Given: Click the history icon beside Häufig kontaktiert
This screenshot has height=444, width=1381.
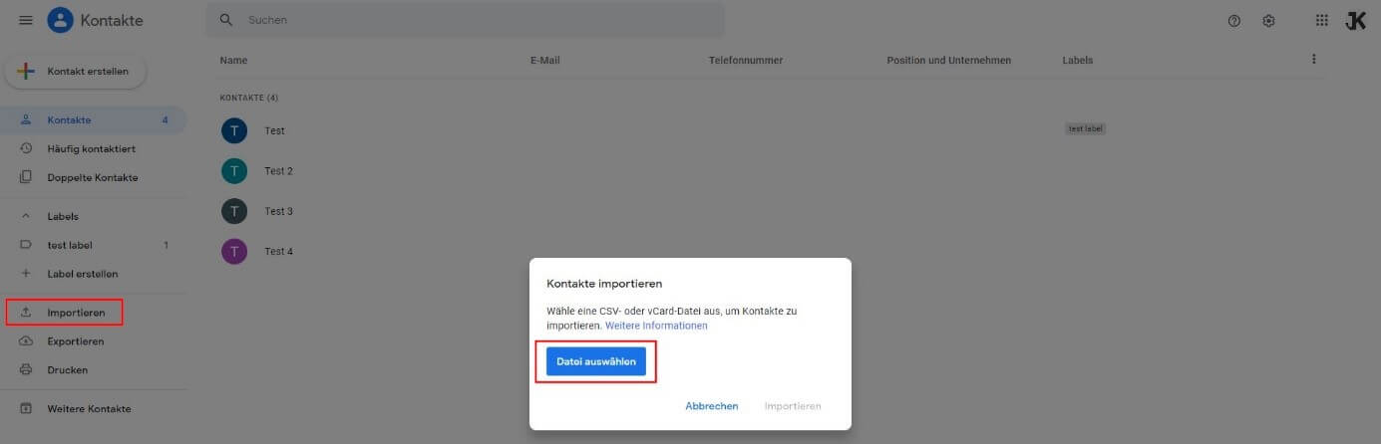Looking at the screenshot, I should click(26, 148).
